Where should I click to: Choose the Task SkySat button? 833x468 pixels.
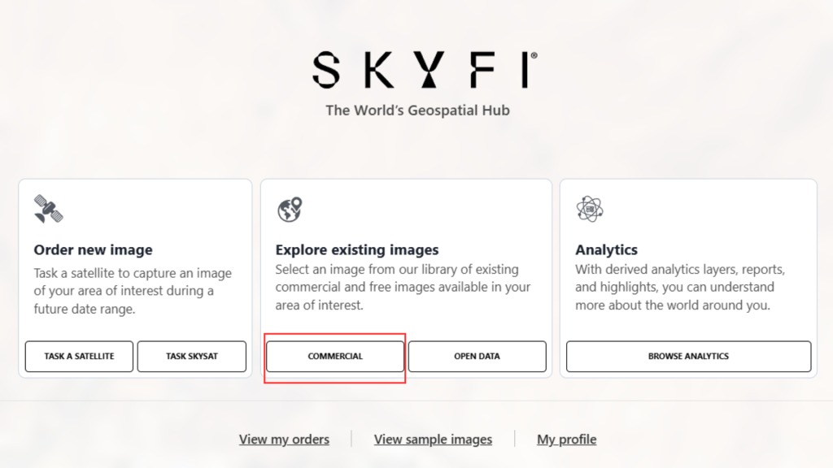[192, 356]
